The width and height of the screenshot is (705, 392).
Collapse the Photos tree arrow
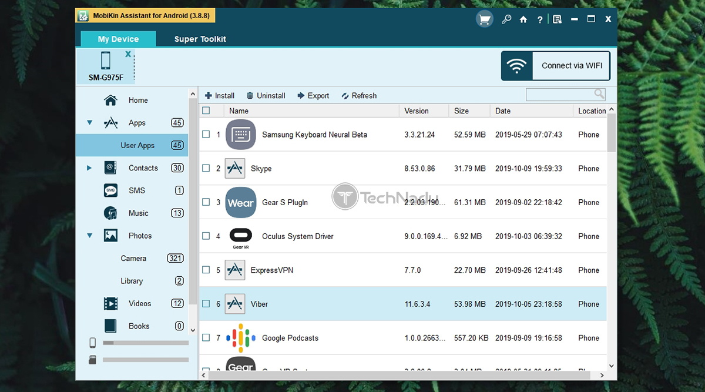pos(90,236)
